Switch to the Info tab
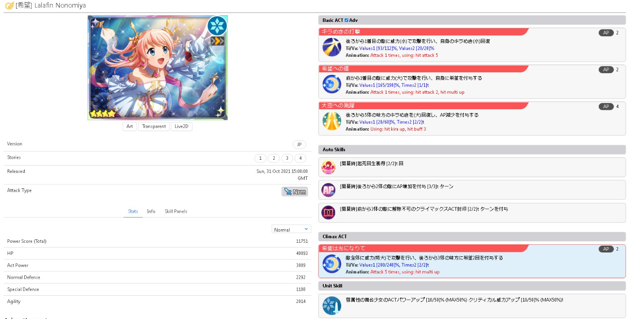Image resolution: width=629 pixels, height=319 pixels. [151, 211]
